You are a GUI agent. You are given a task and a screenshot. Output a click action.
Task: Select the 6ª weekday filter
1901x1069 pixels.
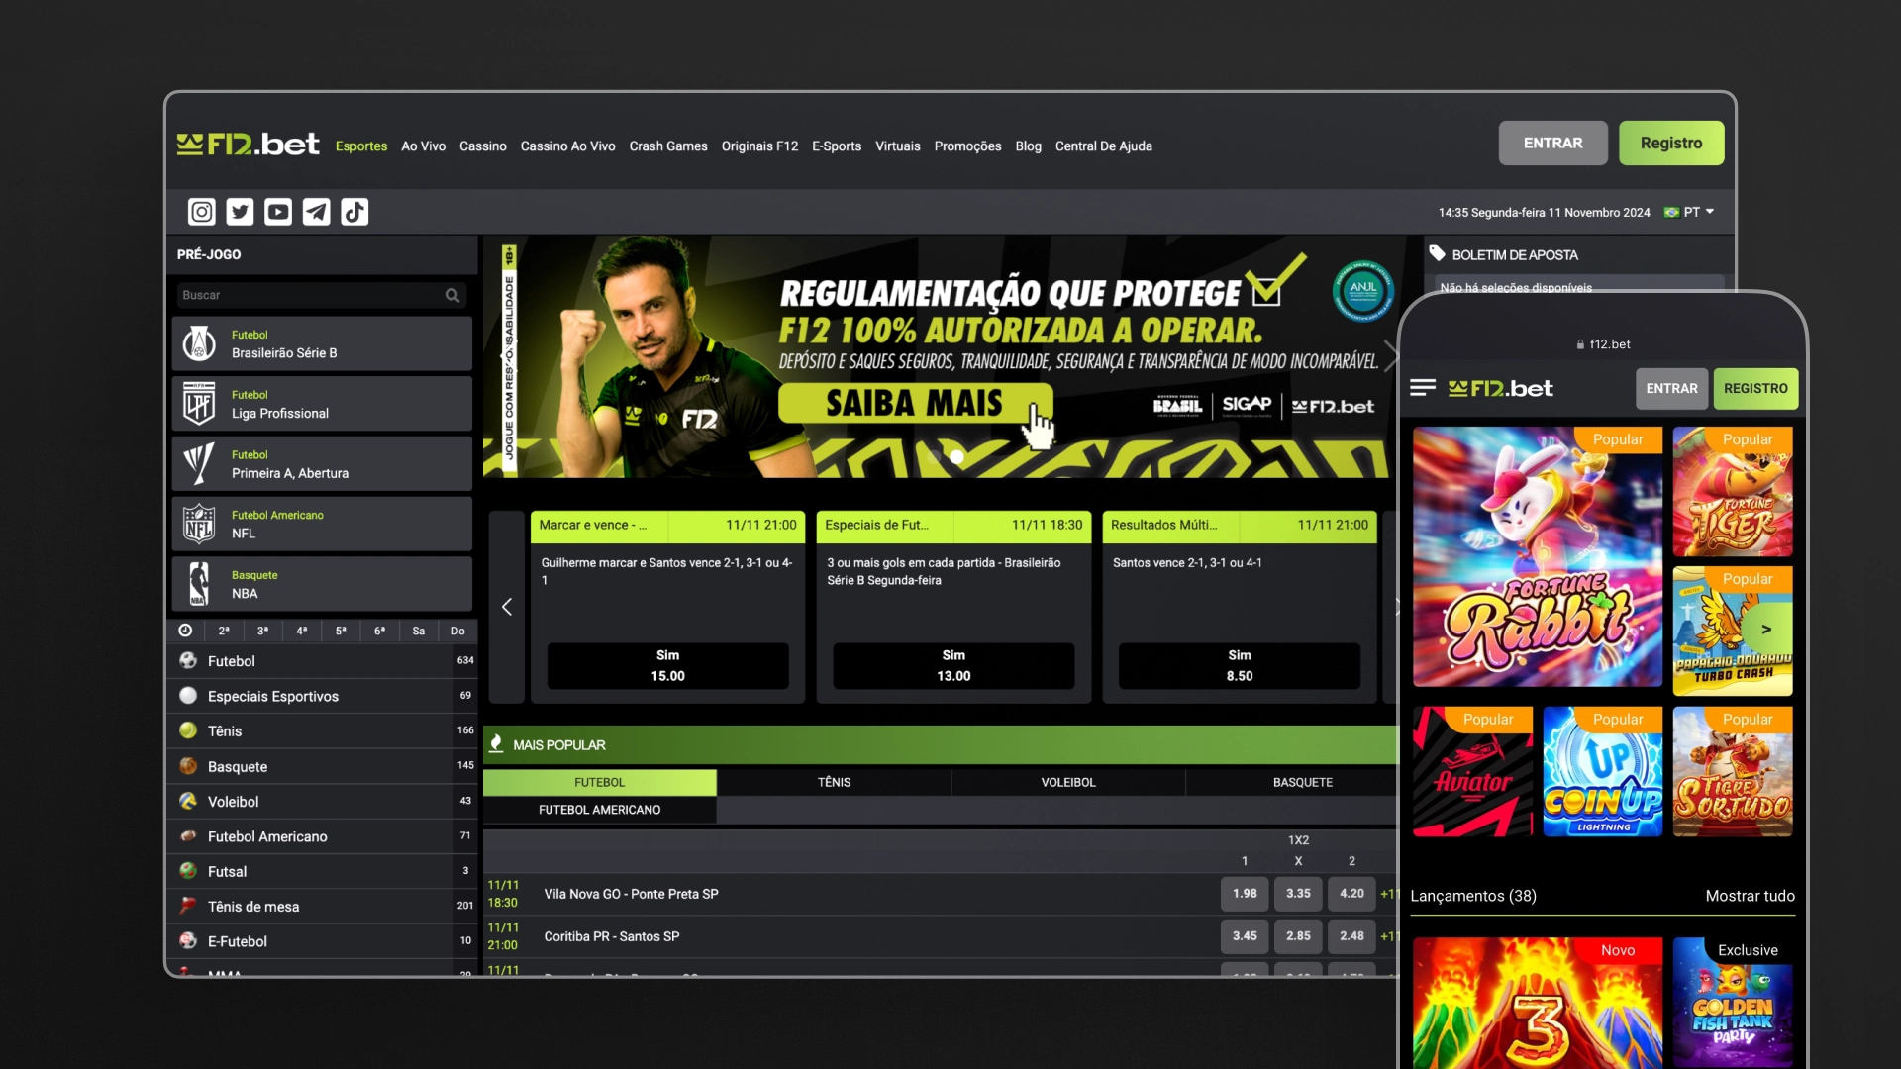tap(379, 631)
